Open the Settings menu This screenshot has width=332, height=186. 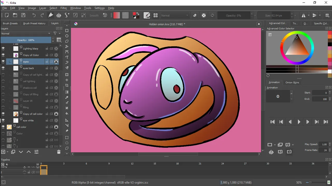coord(100,8)
